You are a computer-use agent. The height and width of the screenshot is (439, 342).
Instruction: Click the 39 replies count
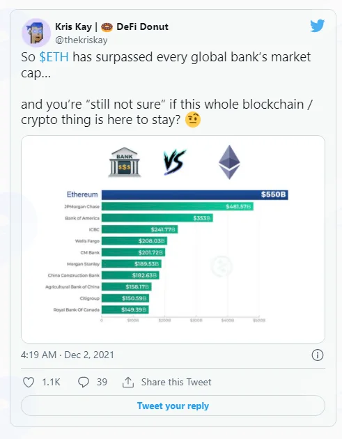[102, 382]
